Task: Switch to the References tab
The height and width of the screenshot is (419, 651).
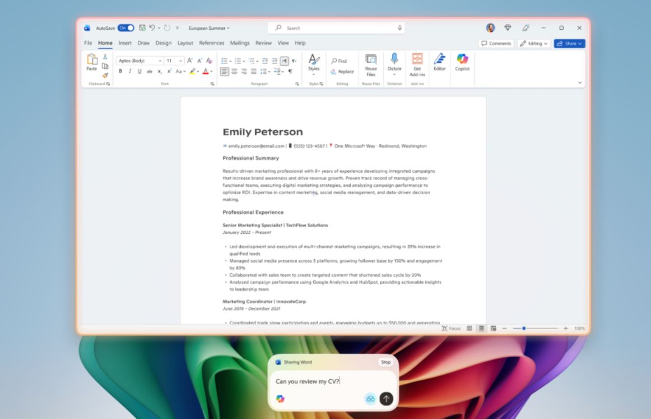Action: tap(211, 43)
